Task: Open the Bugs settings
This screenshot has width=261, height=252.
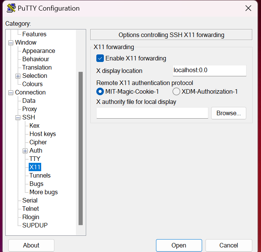Action: click(x=37, y=184)
